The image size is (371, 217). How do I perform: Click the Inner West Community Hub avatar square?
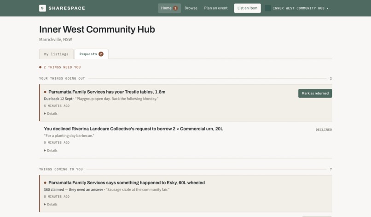click(267, 8)
